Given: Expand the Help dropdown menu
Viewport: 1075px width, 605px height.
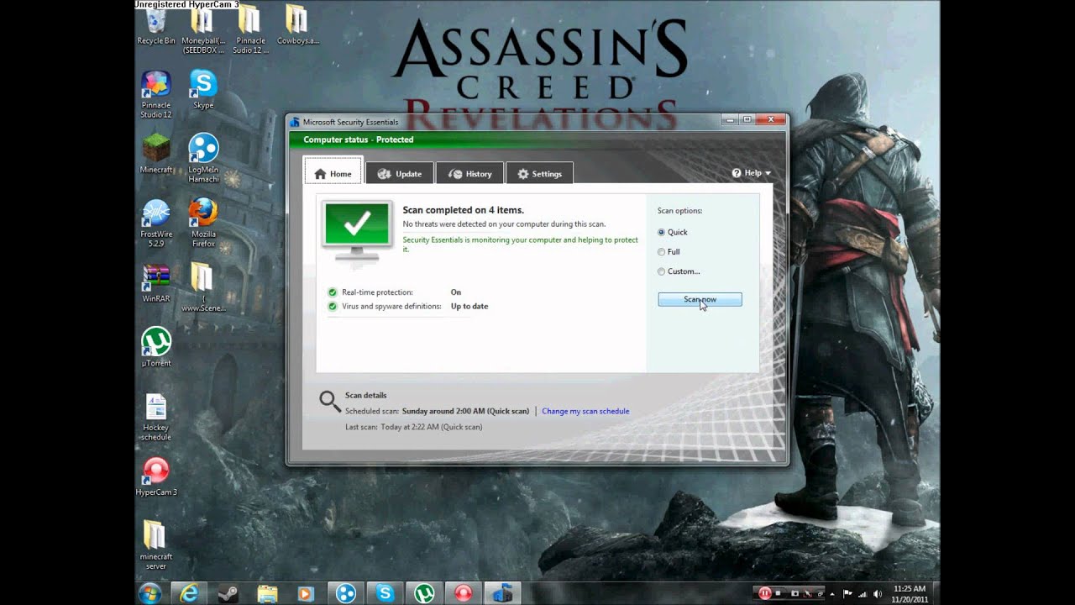Looking at the screenshot, I should point(751,173).
